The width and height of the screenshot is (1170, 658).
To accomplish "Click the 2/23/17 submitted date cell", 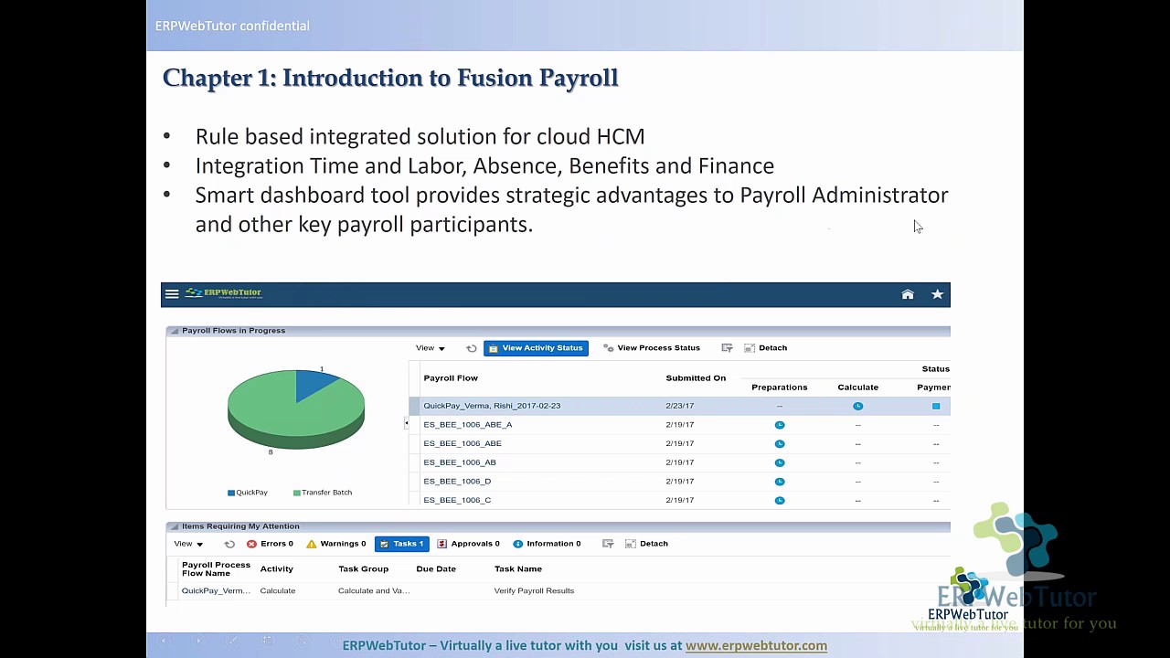I will [680, 406].
